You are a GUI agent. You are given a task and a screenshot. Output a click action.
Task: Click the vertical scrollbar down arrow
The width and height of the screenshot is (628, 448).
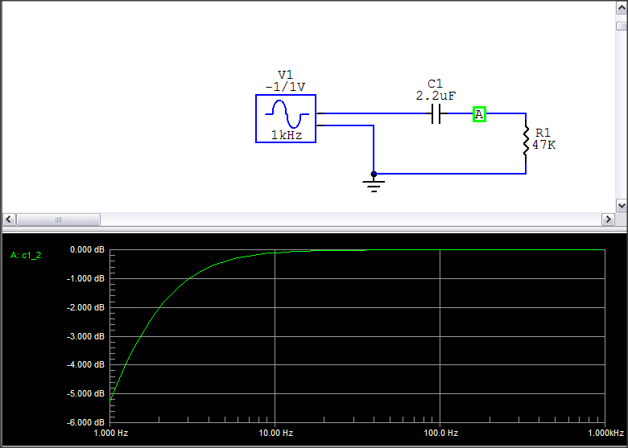[x=622, y=206]
